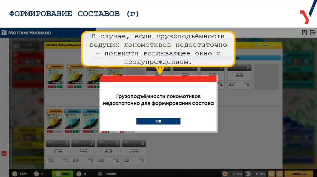
Task: Click the Y logo beside Матвей Новиков
Action: coord(4,33)
